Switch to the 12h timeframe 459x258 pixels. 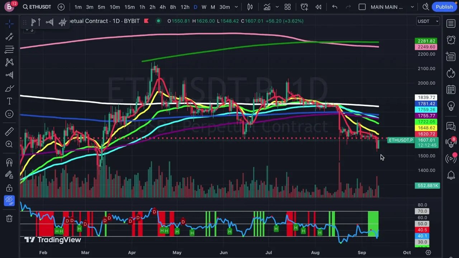[x=185, y=7]
